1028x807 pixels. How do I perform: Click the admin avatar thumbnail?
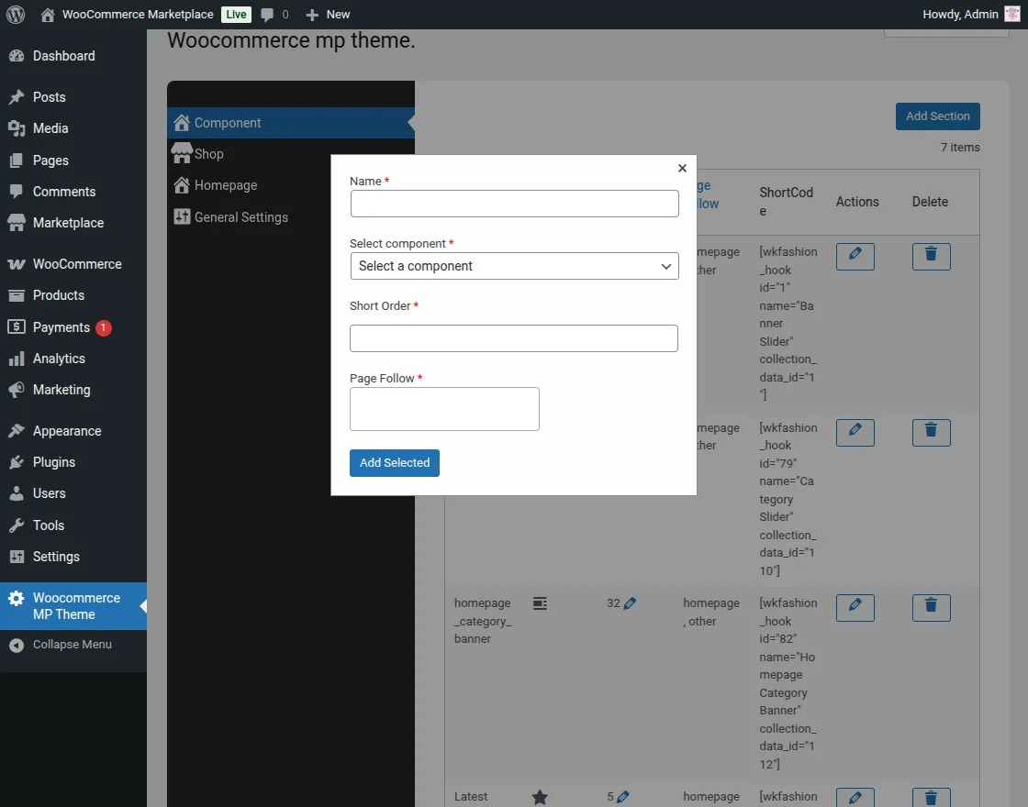(x=1012, y=15)
